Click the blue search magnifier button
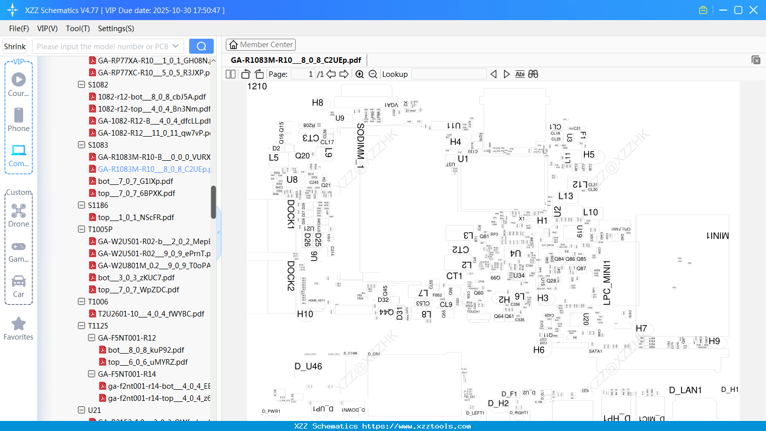The image size is (766, 431). tap(201, 46)
